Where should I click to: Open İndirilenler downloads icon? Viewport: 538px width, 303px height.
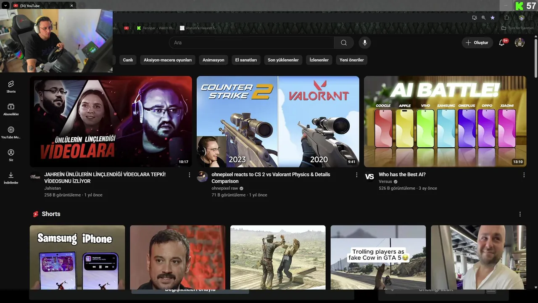[11, 178]
